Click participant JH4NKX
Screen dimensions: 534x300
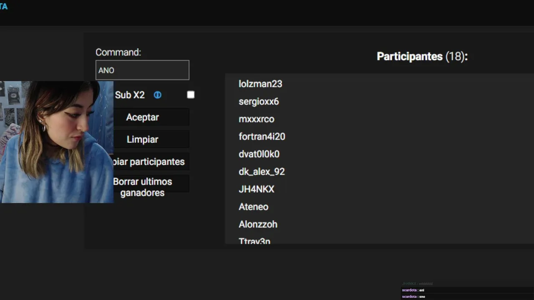click(257, 189)
